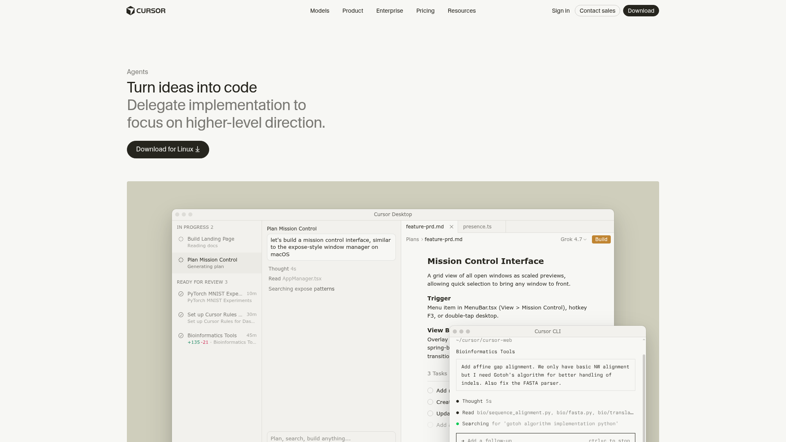Toggle the task circle beside 'Creat'
786x442 pixels.
pyautogui.click(x=430, y=402)
